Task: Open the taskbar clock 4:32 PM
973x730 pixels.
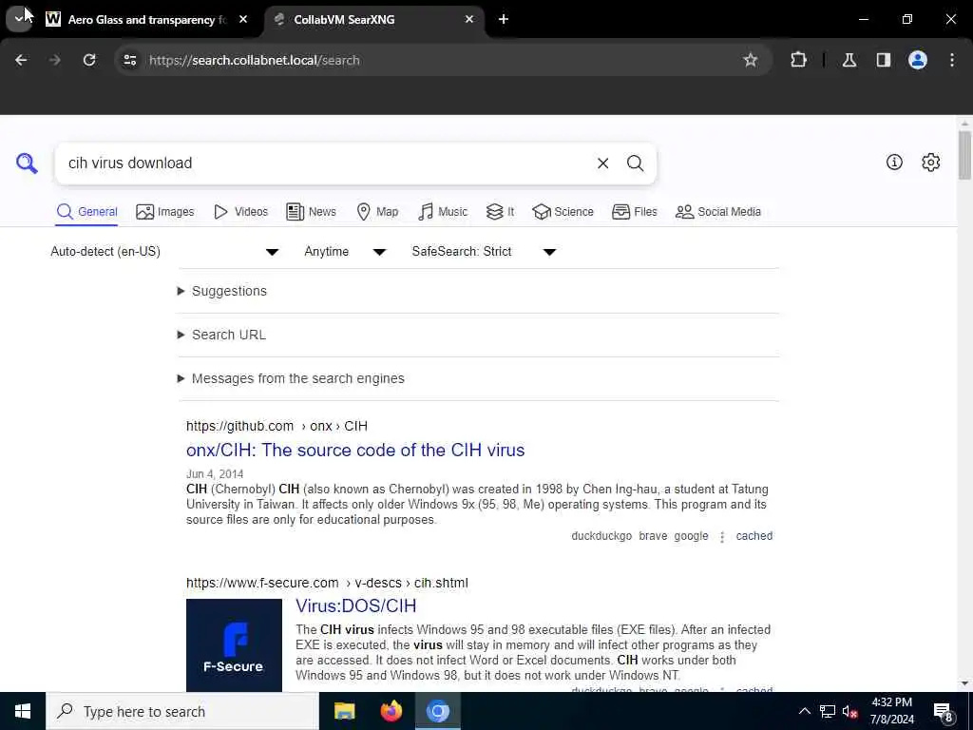Action: point(891,711)
